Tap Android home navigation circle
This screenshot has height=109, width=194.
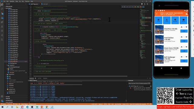point(171,68)
